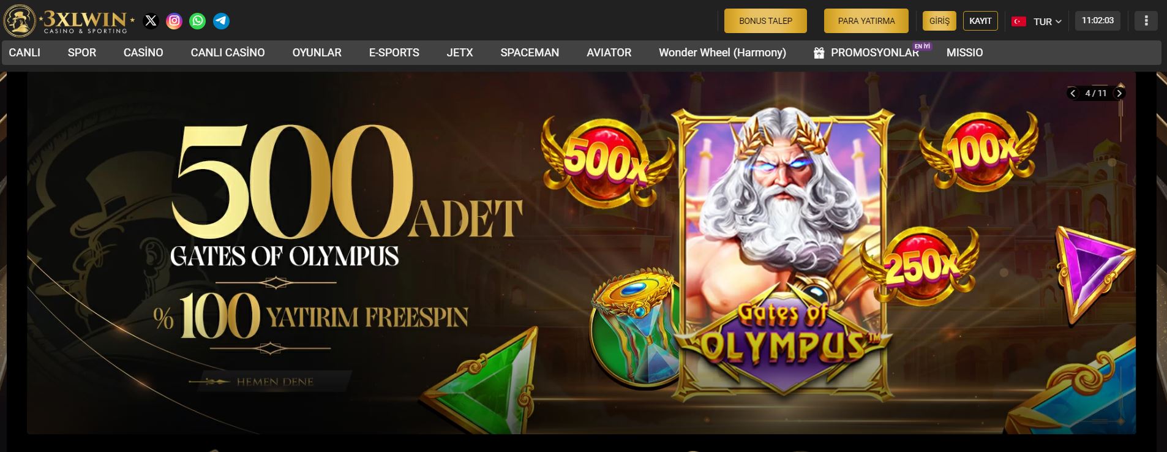Click the PARA YATIRMA button

coord(866,21)
